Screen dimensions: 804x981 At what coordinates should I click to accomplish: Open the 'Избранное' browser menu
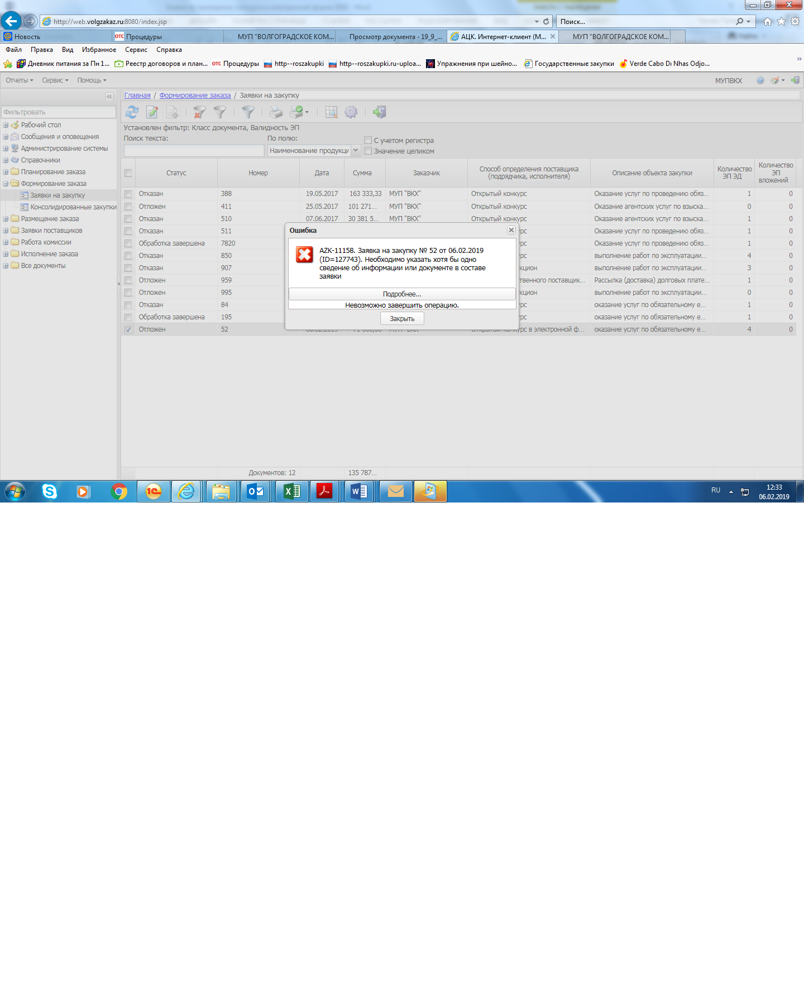click(99, 50)
